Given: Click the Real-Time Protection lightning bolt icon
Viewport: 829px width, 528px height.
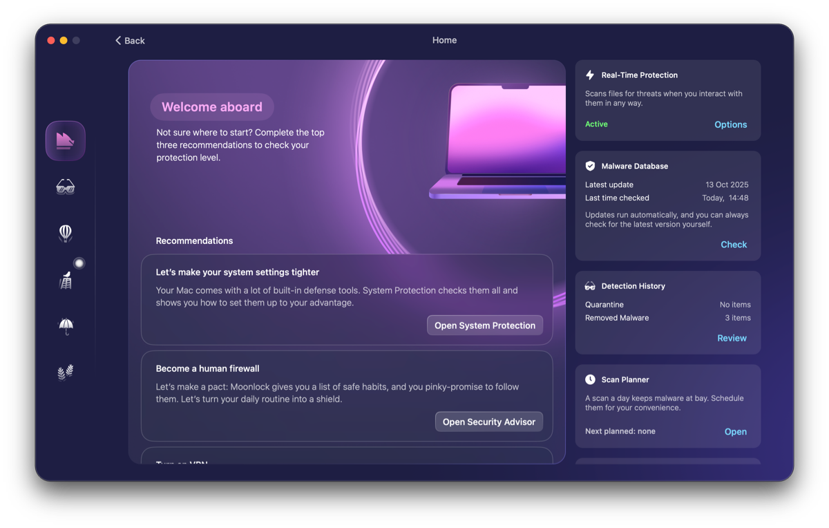Looking at the screenshot, I should coord(590,75).
